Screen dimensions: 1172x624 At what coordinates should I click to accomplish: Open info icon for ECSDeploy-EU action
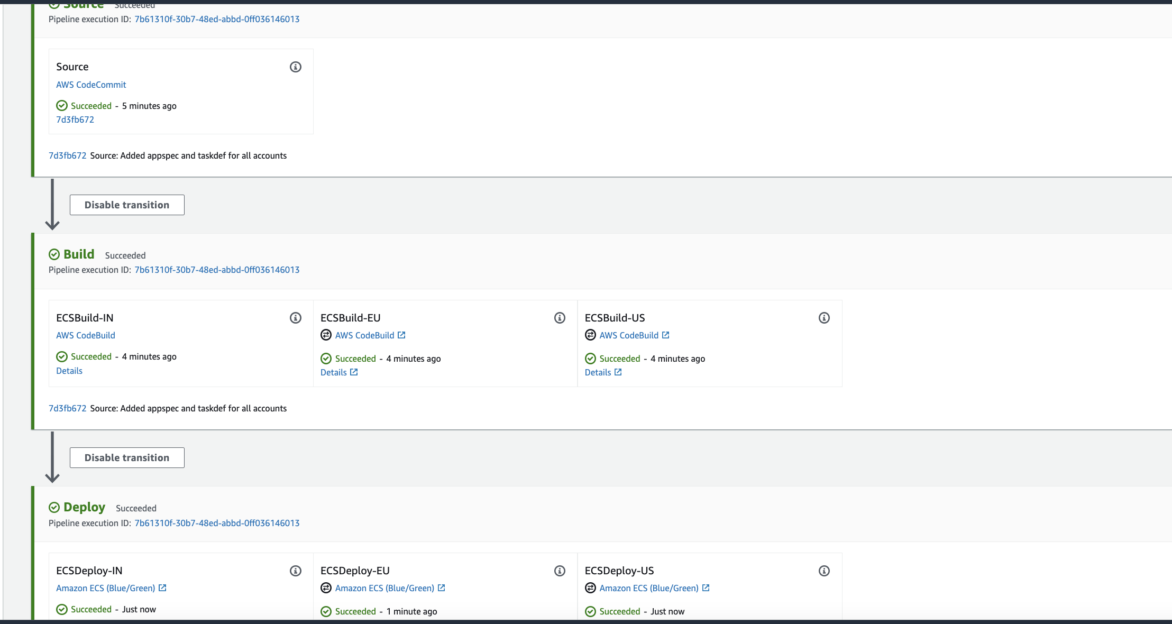[560, 571]
